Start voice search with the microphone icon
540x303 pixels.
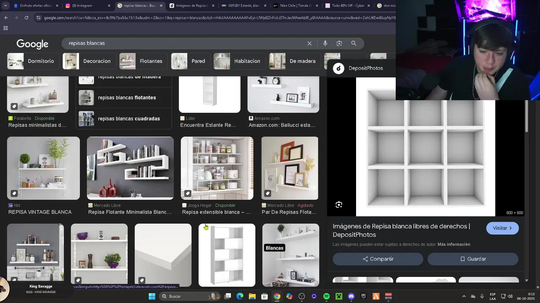pyautogui.click(x=325, y=43)
